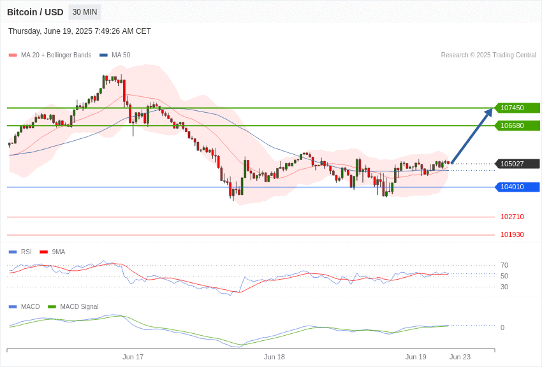Click the Jun 23 date axis label
This screenshot has height=367, width=542.
pos(460,357)
